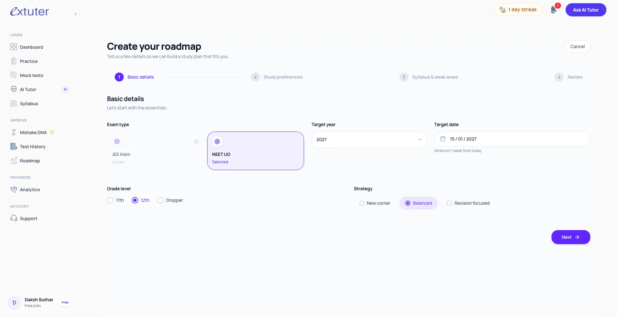Select the 11th grade radio button

point(110,200)
